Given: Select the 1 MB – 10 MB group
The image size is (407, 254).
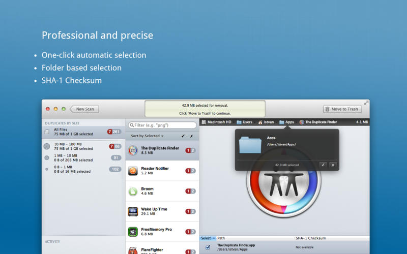Looking at the screenshot, I should pos(83,158).
